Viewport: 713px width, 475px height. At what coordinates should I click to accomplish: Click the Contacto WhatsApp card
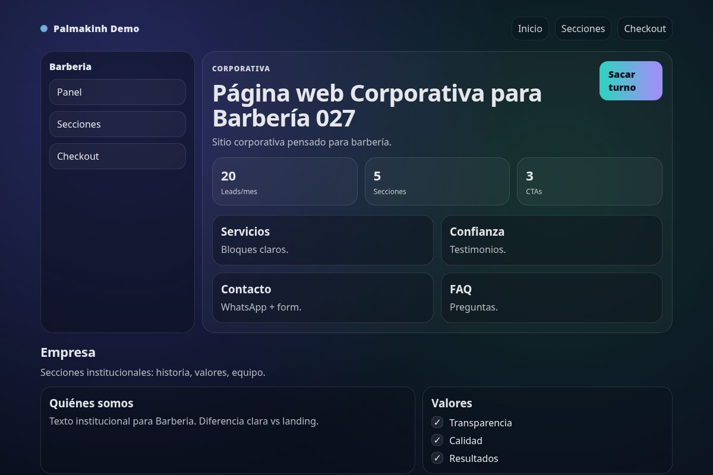tap(323, 297)
